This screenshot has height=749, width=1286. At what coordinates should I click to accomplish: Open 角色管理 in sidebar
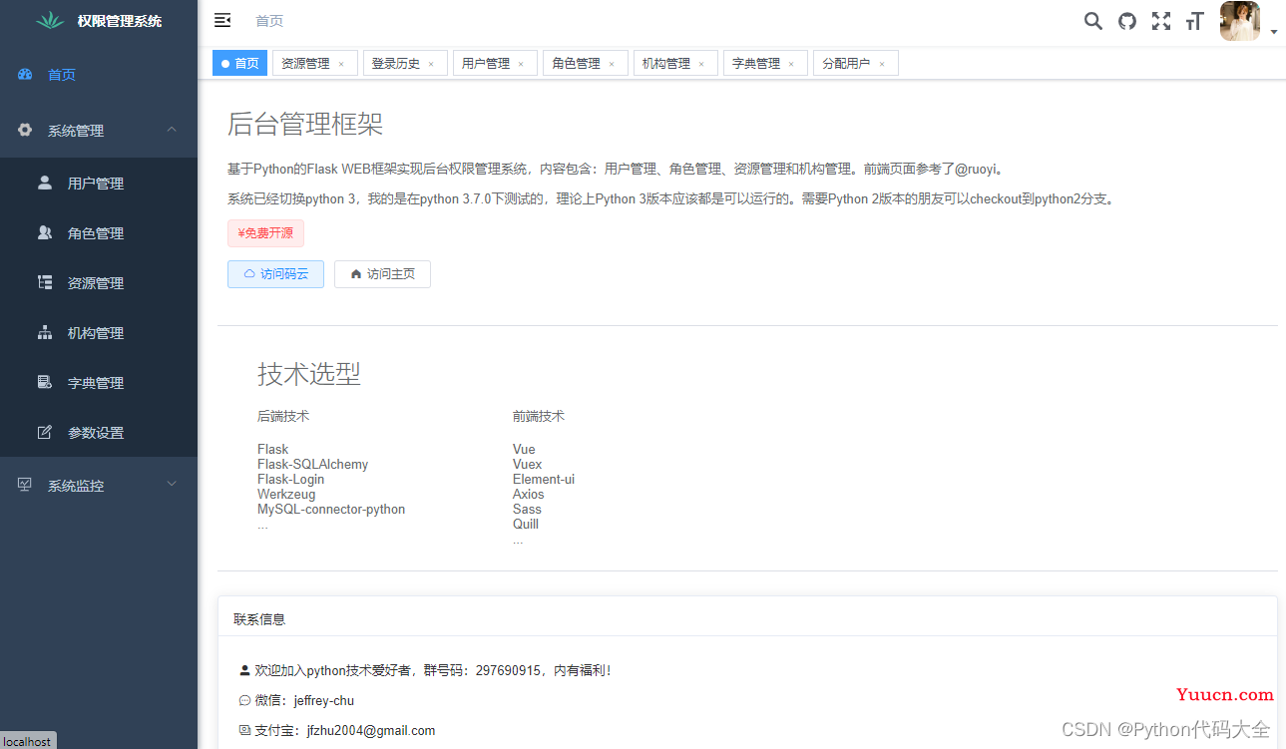(x=99, y=233)
